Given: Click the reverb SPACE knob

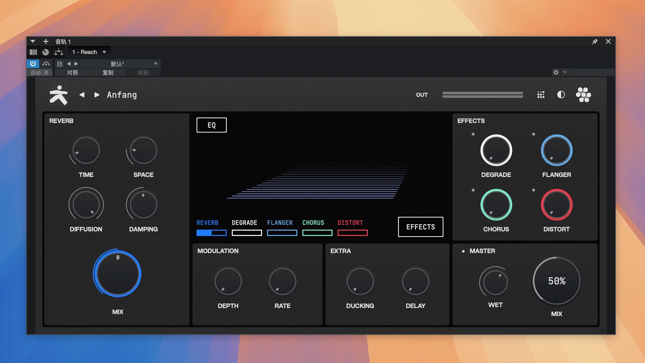Looking at the screenshot, I should click(143, 150).
